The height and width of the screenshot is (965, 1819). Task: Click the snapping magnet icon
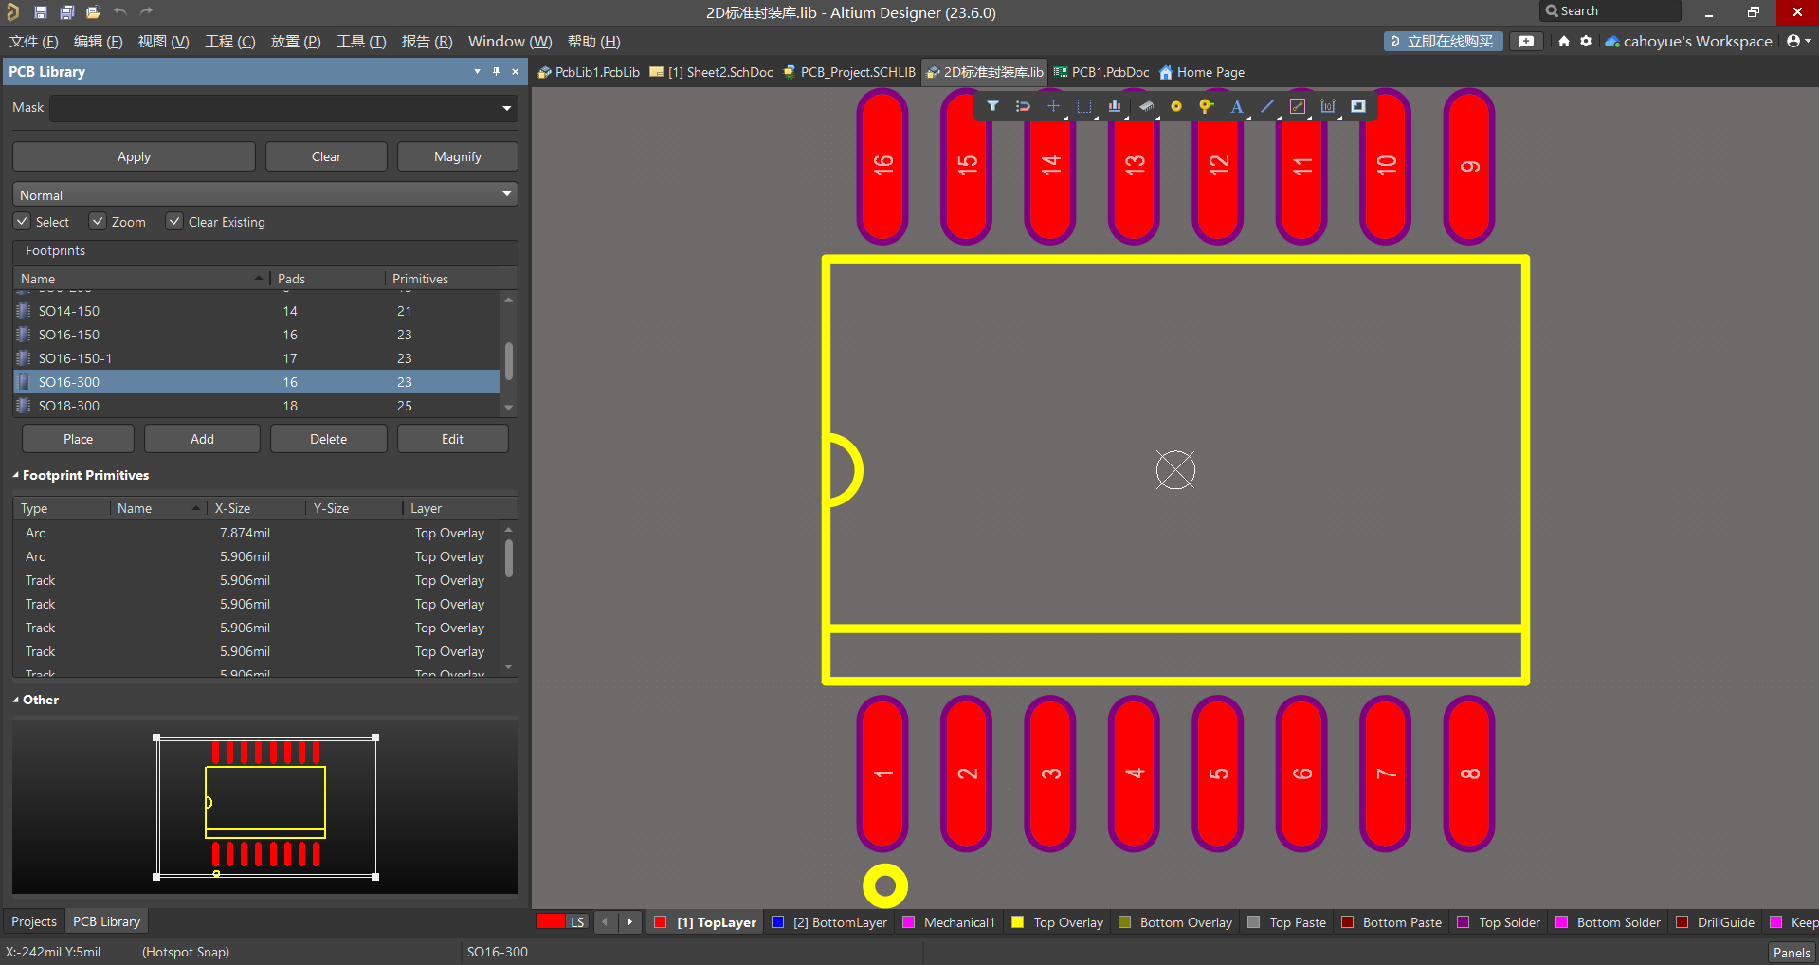tap(1023, 106)
